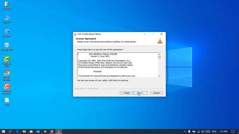
Task: Select the Google Chrome desktop shortcut
Action: 7,75
